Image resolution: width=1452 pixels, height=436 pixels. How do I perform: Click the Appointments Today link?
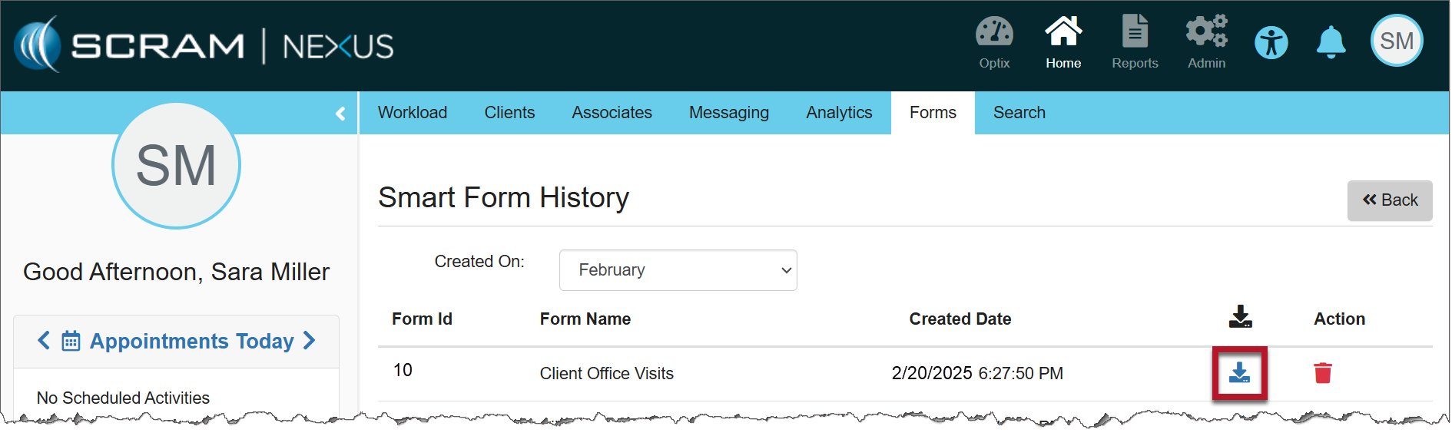191,341
